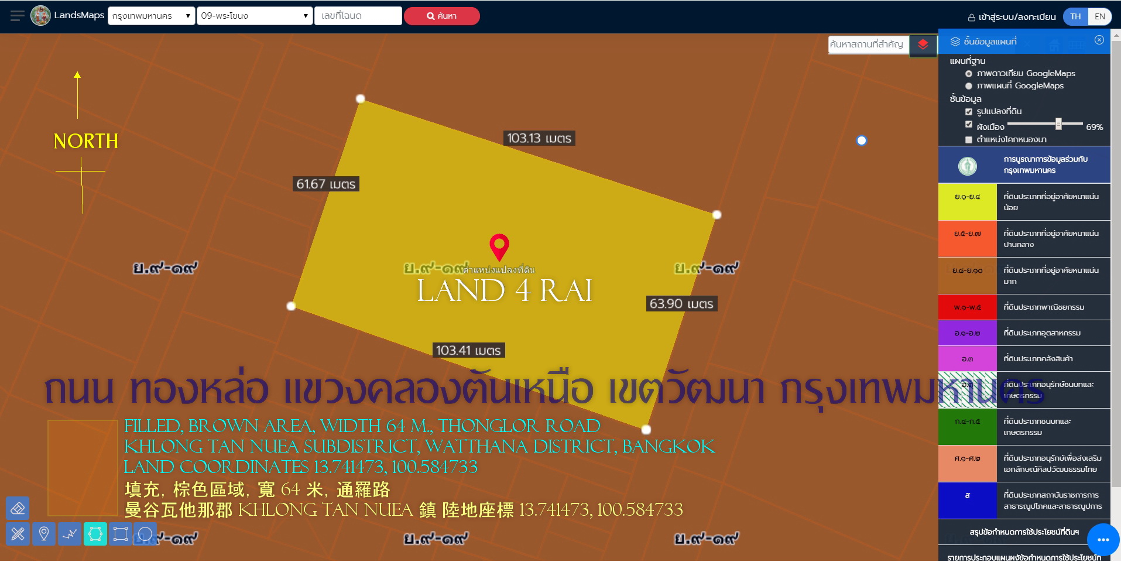Viewport: 1121px width, 562px height.
Task: Select the circle drawing tool
Action: pyautogui.click(x=145, y=534)
